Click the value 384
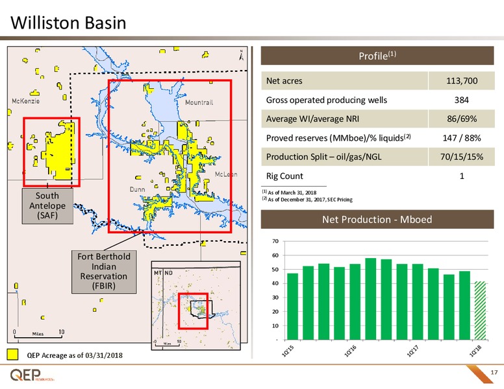Viewport: 504px width, 389px height. click(x=462, y=100)
